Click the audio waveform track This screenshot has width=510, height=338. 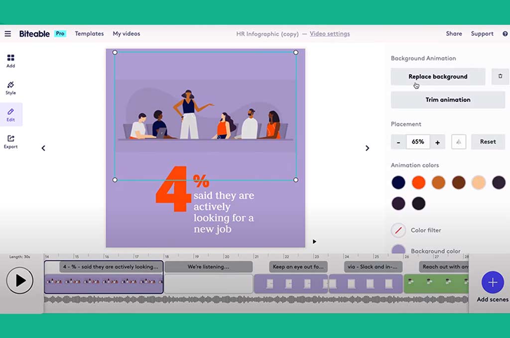(x=256, y=300)
